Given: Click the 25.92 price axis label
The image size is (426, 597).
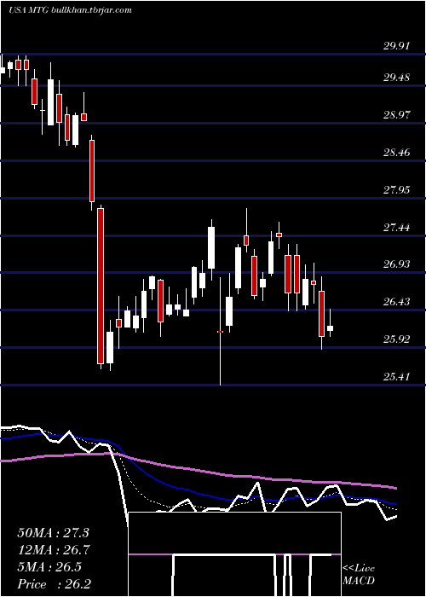Looking at the screenshot, I should pyautogui.click(x=396, y=339).
